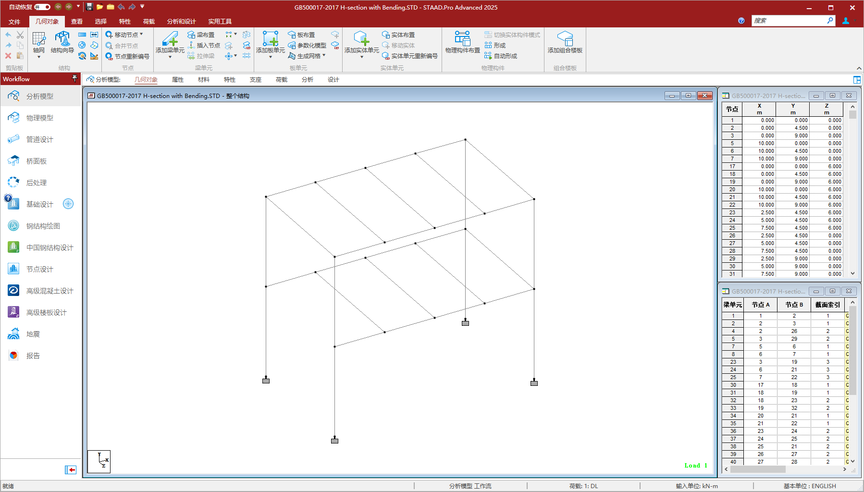Click the 梁布置 beam layout button

click(x=201, y=35)
